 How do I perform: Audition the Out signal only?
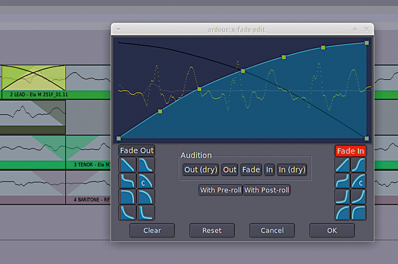230,170
